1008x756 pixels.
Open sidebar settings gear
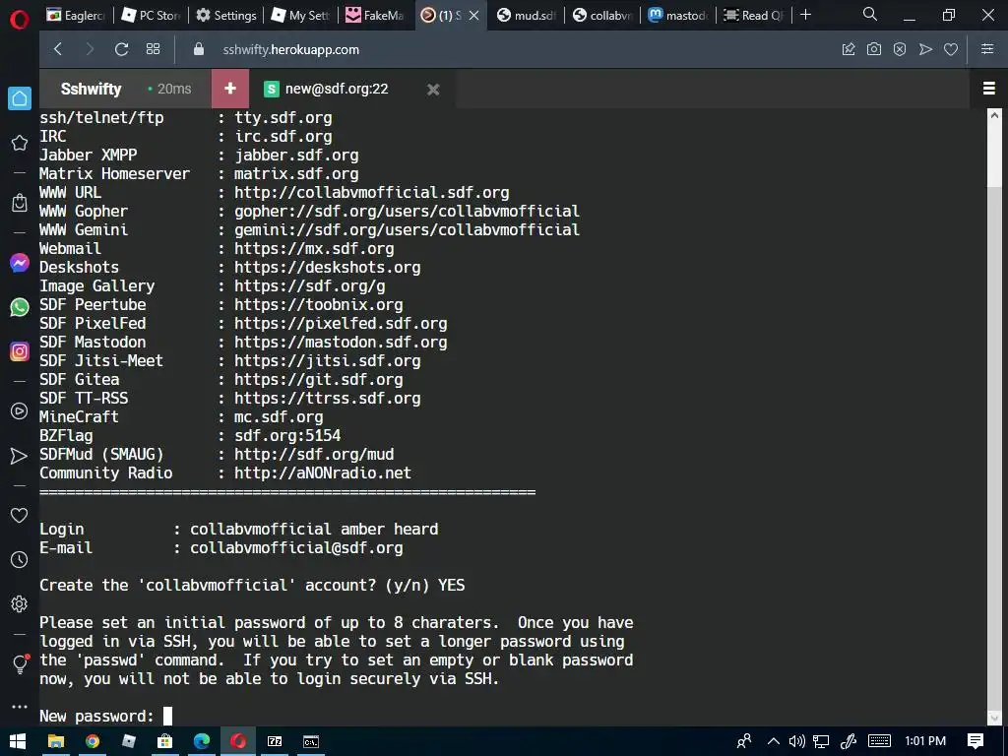tap(20, 604)
